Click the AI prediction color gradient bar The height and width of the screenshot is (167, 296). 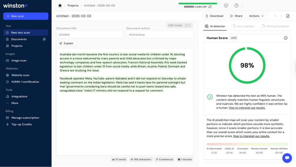tap(247, 144)
